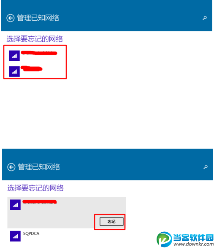Click the green-blue 当客软件园 logo icon
The height and width of the screenshot is (250, 214).
pyautogui.click(x=164, y=239)
